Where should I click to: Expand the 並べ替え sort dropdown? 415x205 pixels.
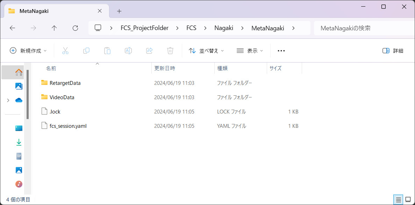(206, 51)
